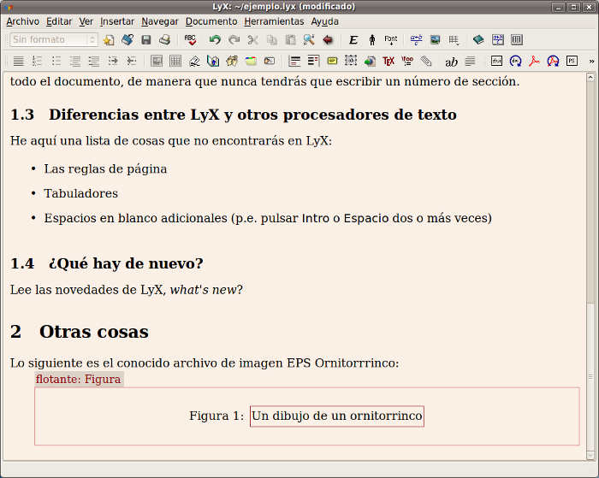599x478 pixels.
Task: Open character style with the ab icon
Action: coord(451,61)
